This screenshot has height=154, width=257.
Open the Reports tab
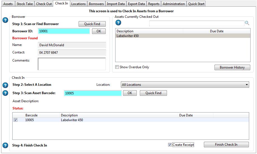pyautogui.click(x=154, y=4)
